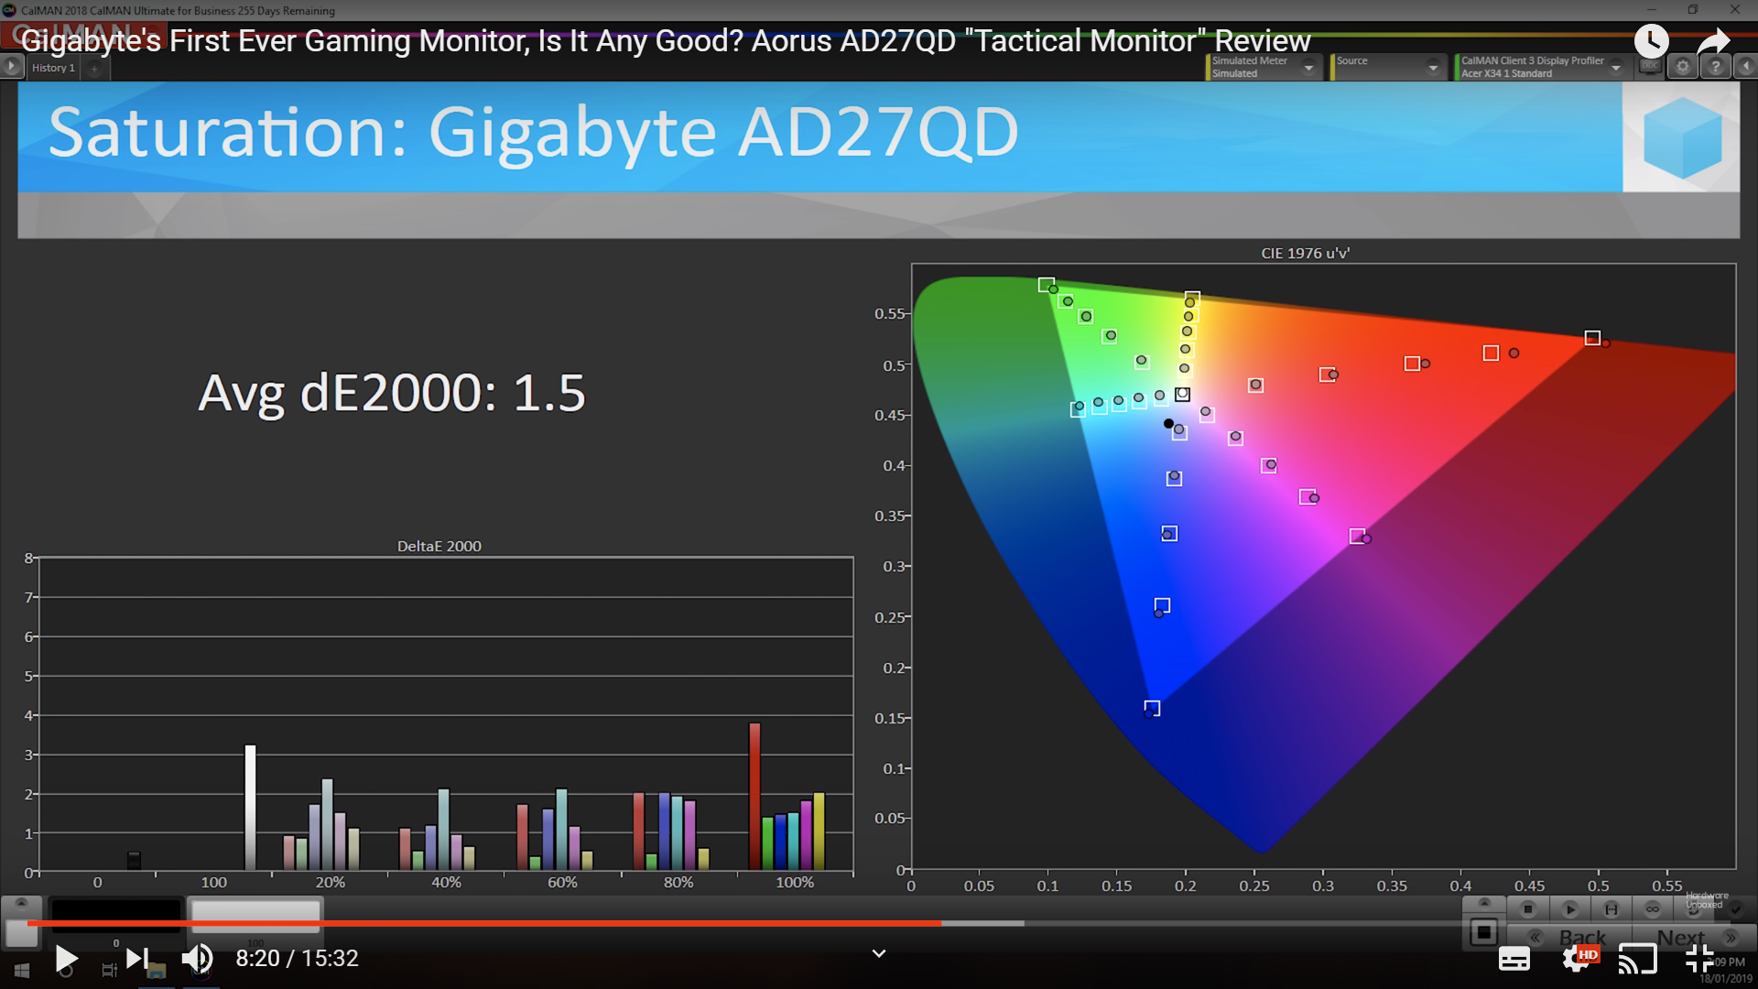This screenshot has height=989, width=1758.
Task: Click the play arrow beside History 1
Action: [x=12, y=66]
